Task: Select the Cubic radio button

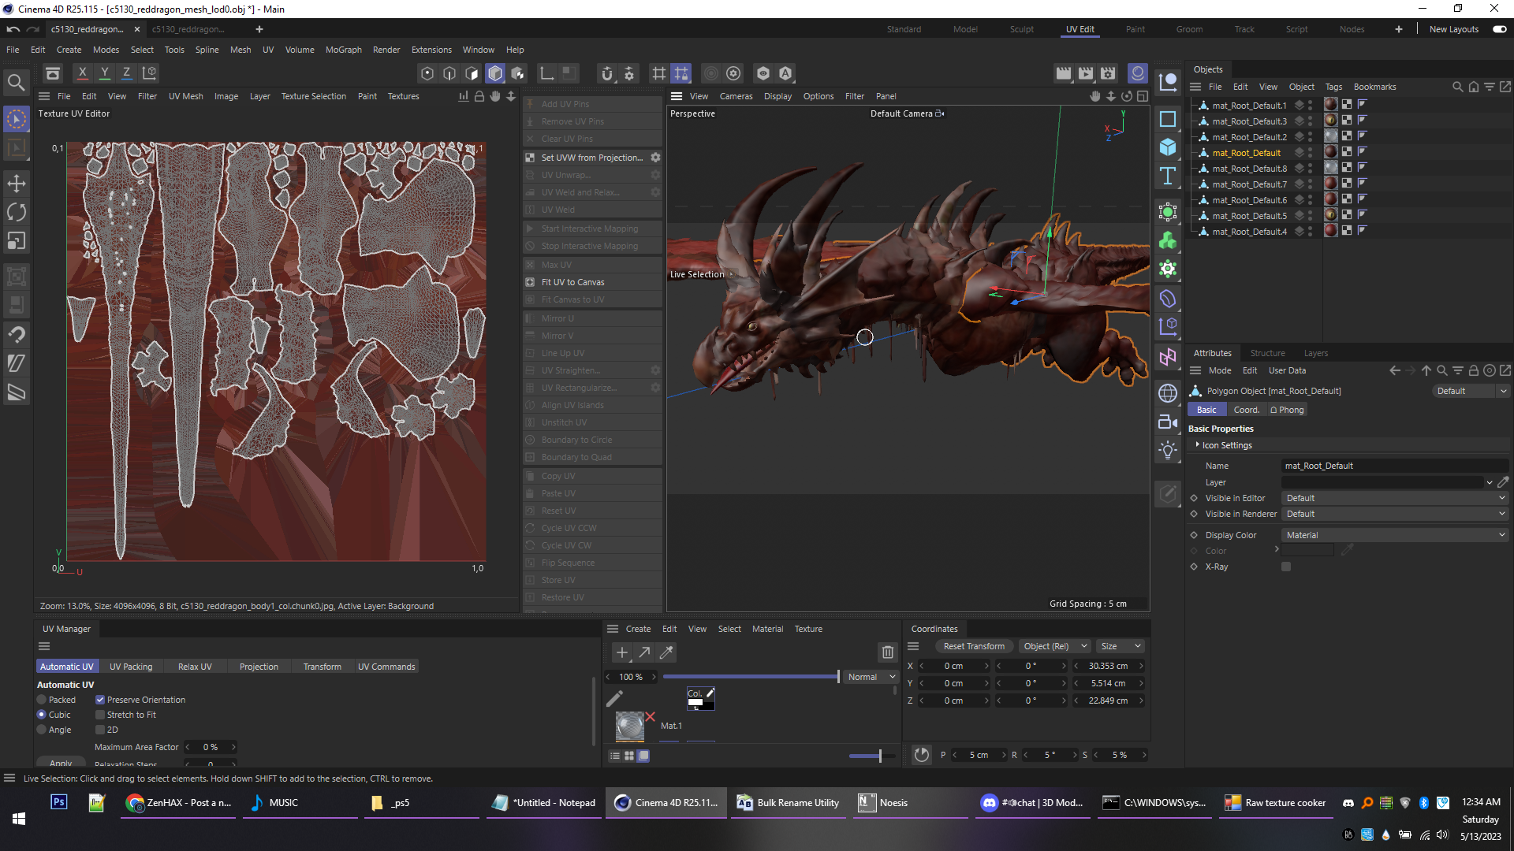Action: click(x=42, y=715)
